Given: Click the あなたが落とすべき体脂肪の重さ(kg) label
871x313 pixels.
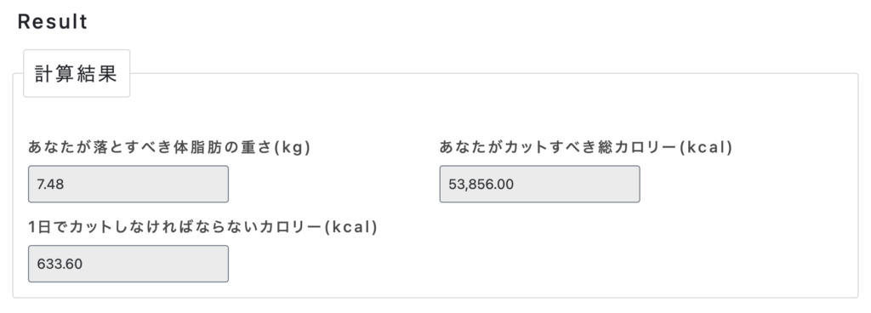Looking at the screenshot, I should click(169, 147).
